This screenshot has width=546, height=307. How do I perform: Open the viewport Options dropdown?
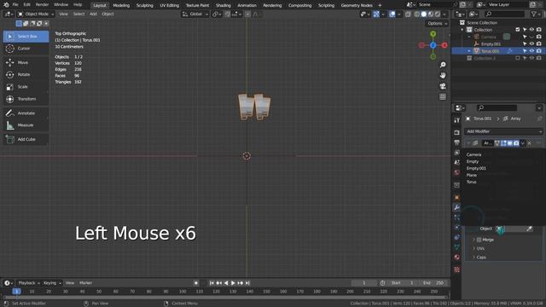[437, 23]
